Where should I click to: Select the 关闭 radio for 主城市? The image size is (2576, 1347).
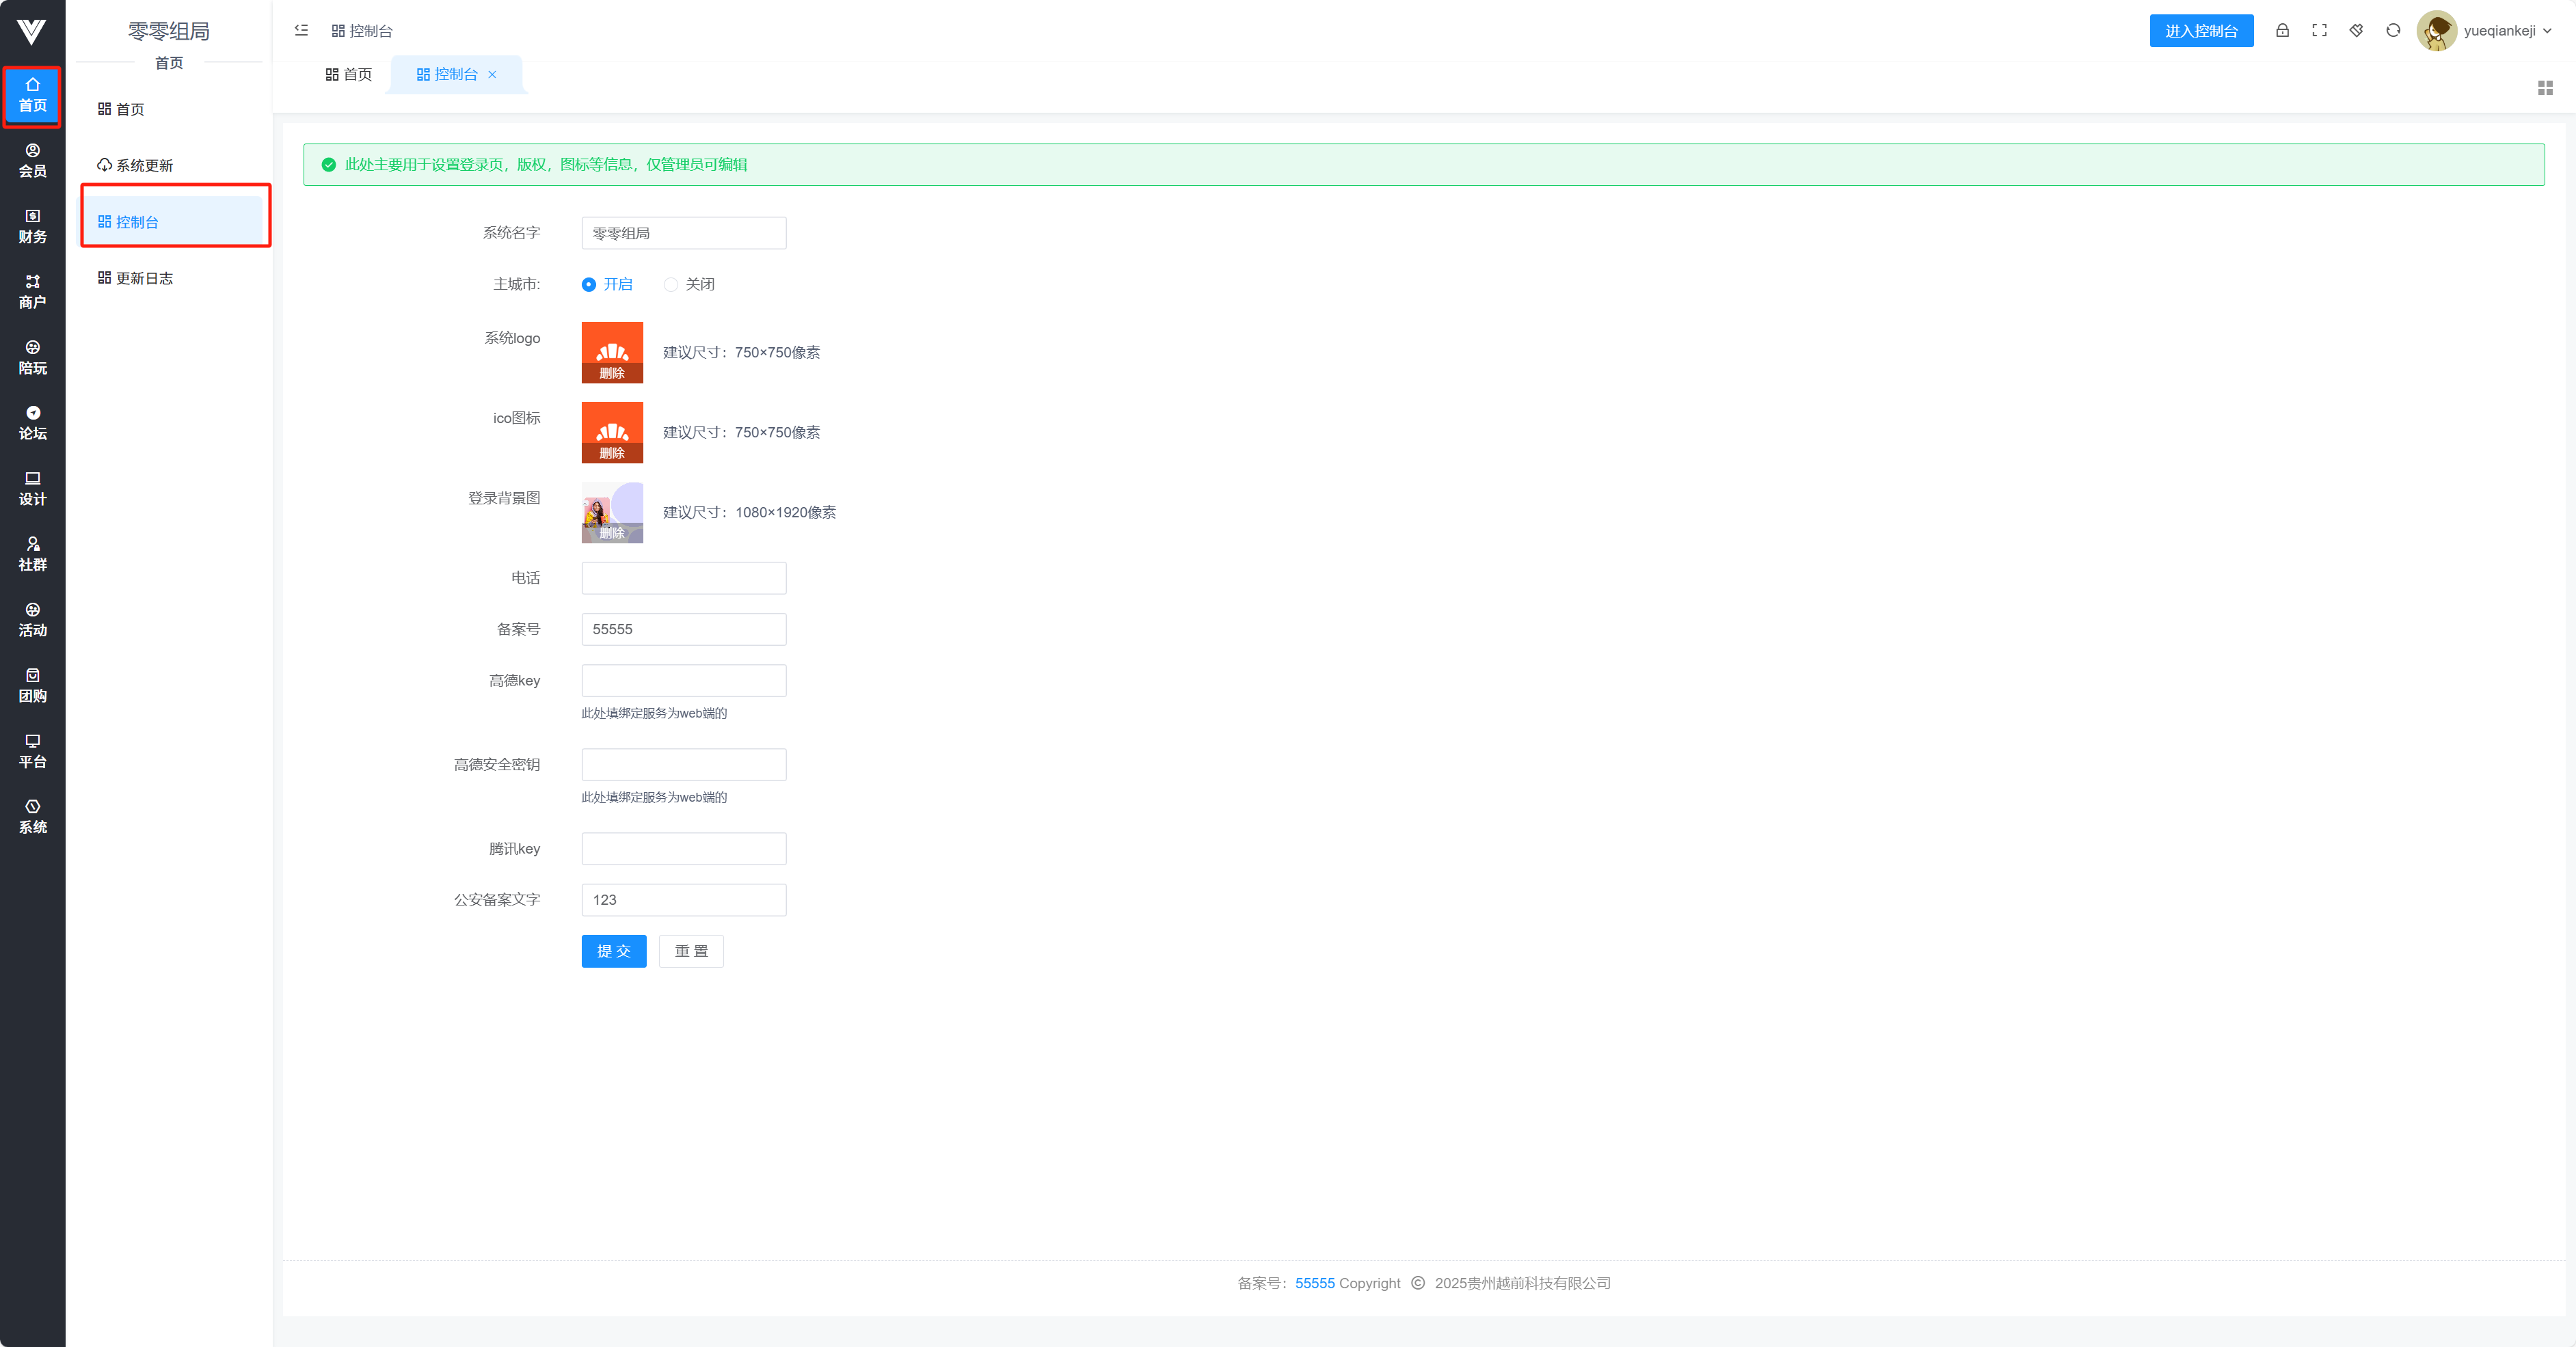[x=671, y=285]
